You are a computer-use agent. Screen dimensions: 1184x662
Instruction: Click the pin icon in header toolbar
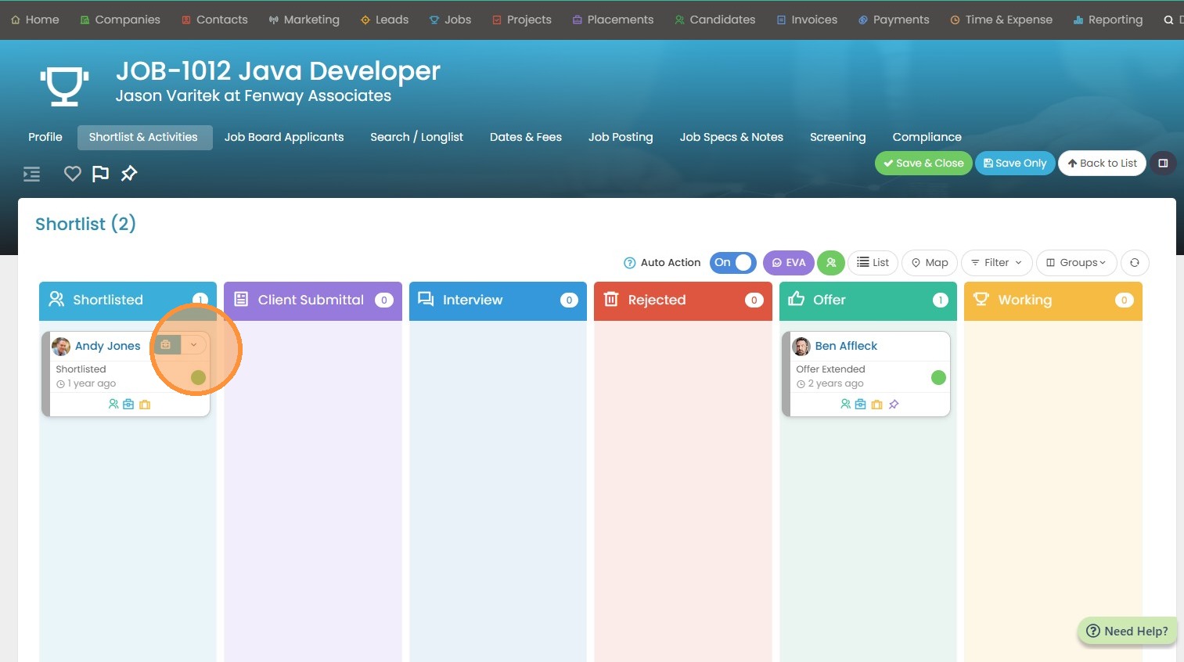pos(129,174)
